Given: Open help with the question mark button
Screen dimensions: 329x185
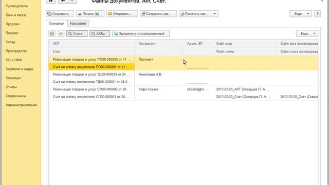Looking at the screenshot, I should (317, 14).
